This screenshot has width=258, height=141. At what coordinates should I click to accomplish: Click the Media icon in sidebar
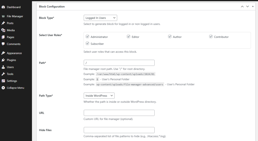3,30
